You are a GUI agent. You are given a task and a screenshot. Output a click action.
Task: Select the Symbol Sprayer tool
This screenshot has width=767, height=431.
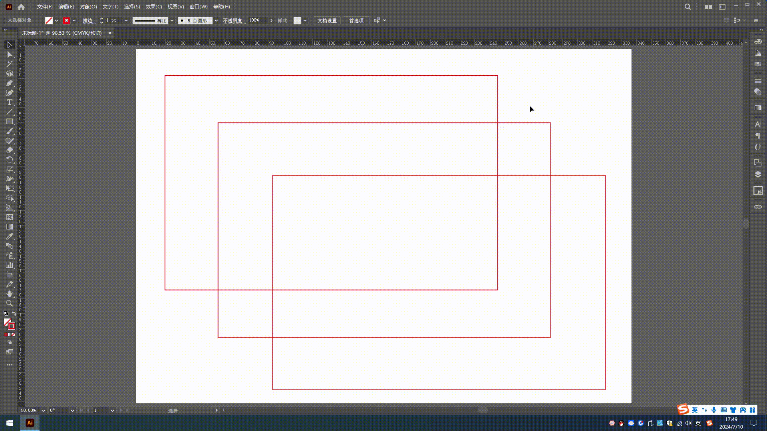coord(10,255)
